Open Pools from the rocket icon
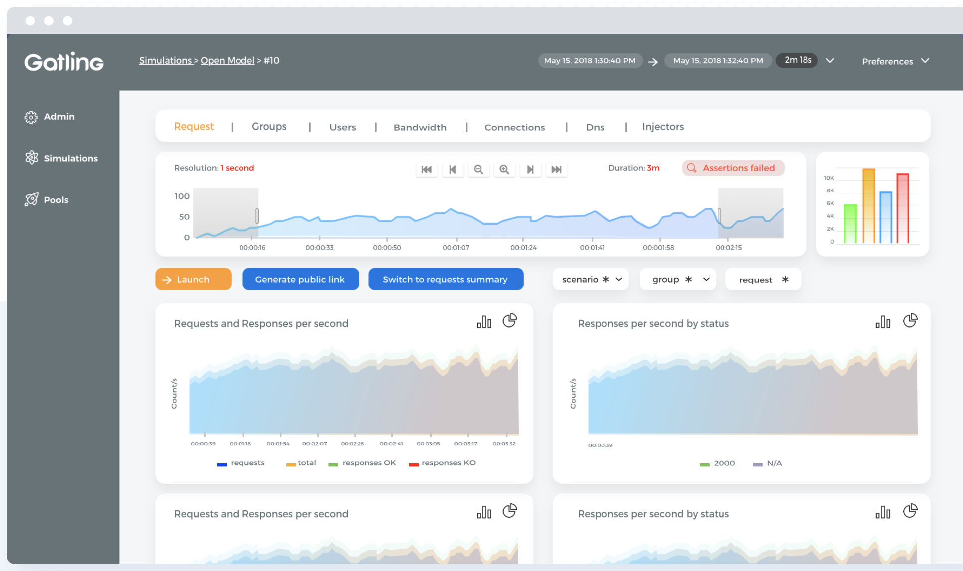963x571 pixels. click(x=32, y=200)
